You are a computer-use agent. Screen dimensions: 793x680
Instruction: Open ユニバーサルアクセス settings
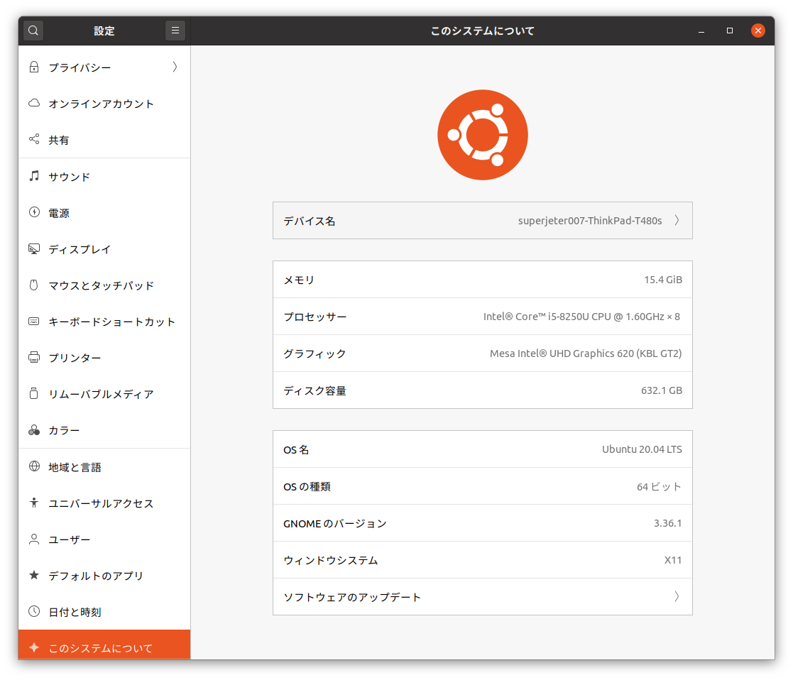coord(104,503)
